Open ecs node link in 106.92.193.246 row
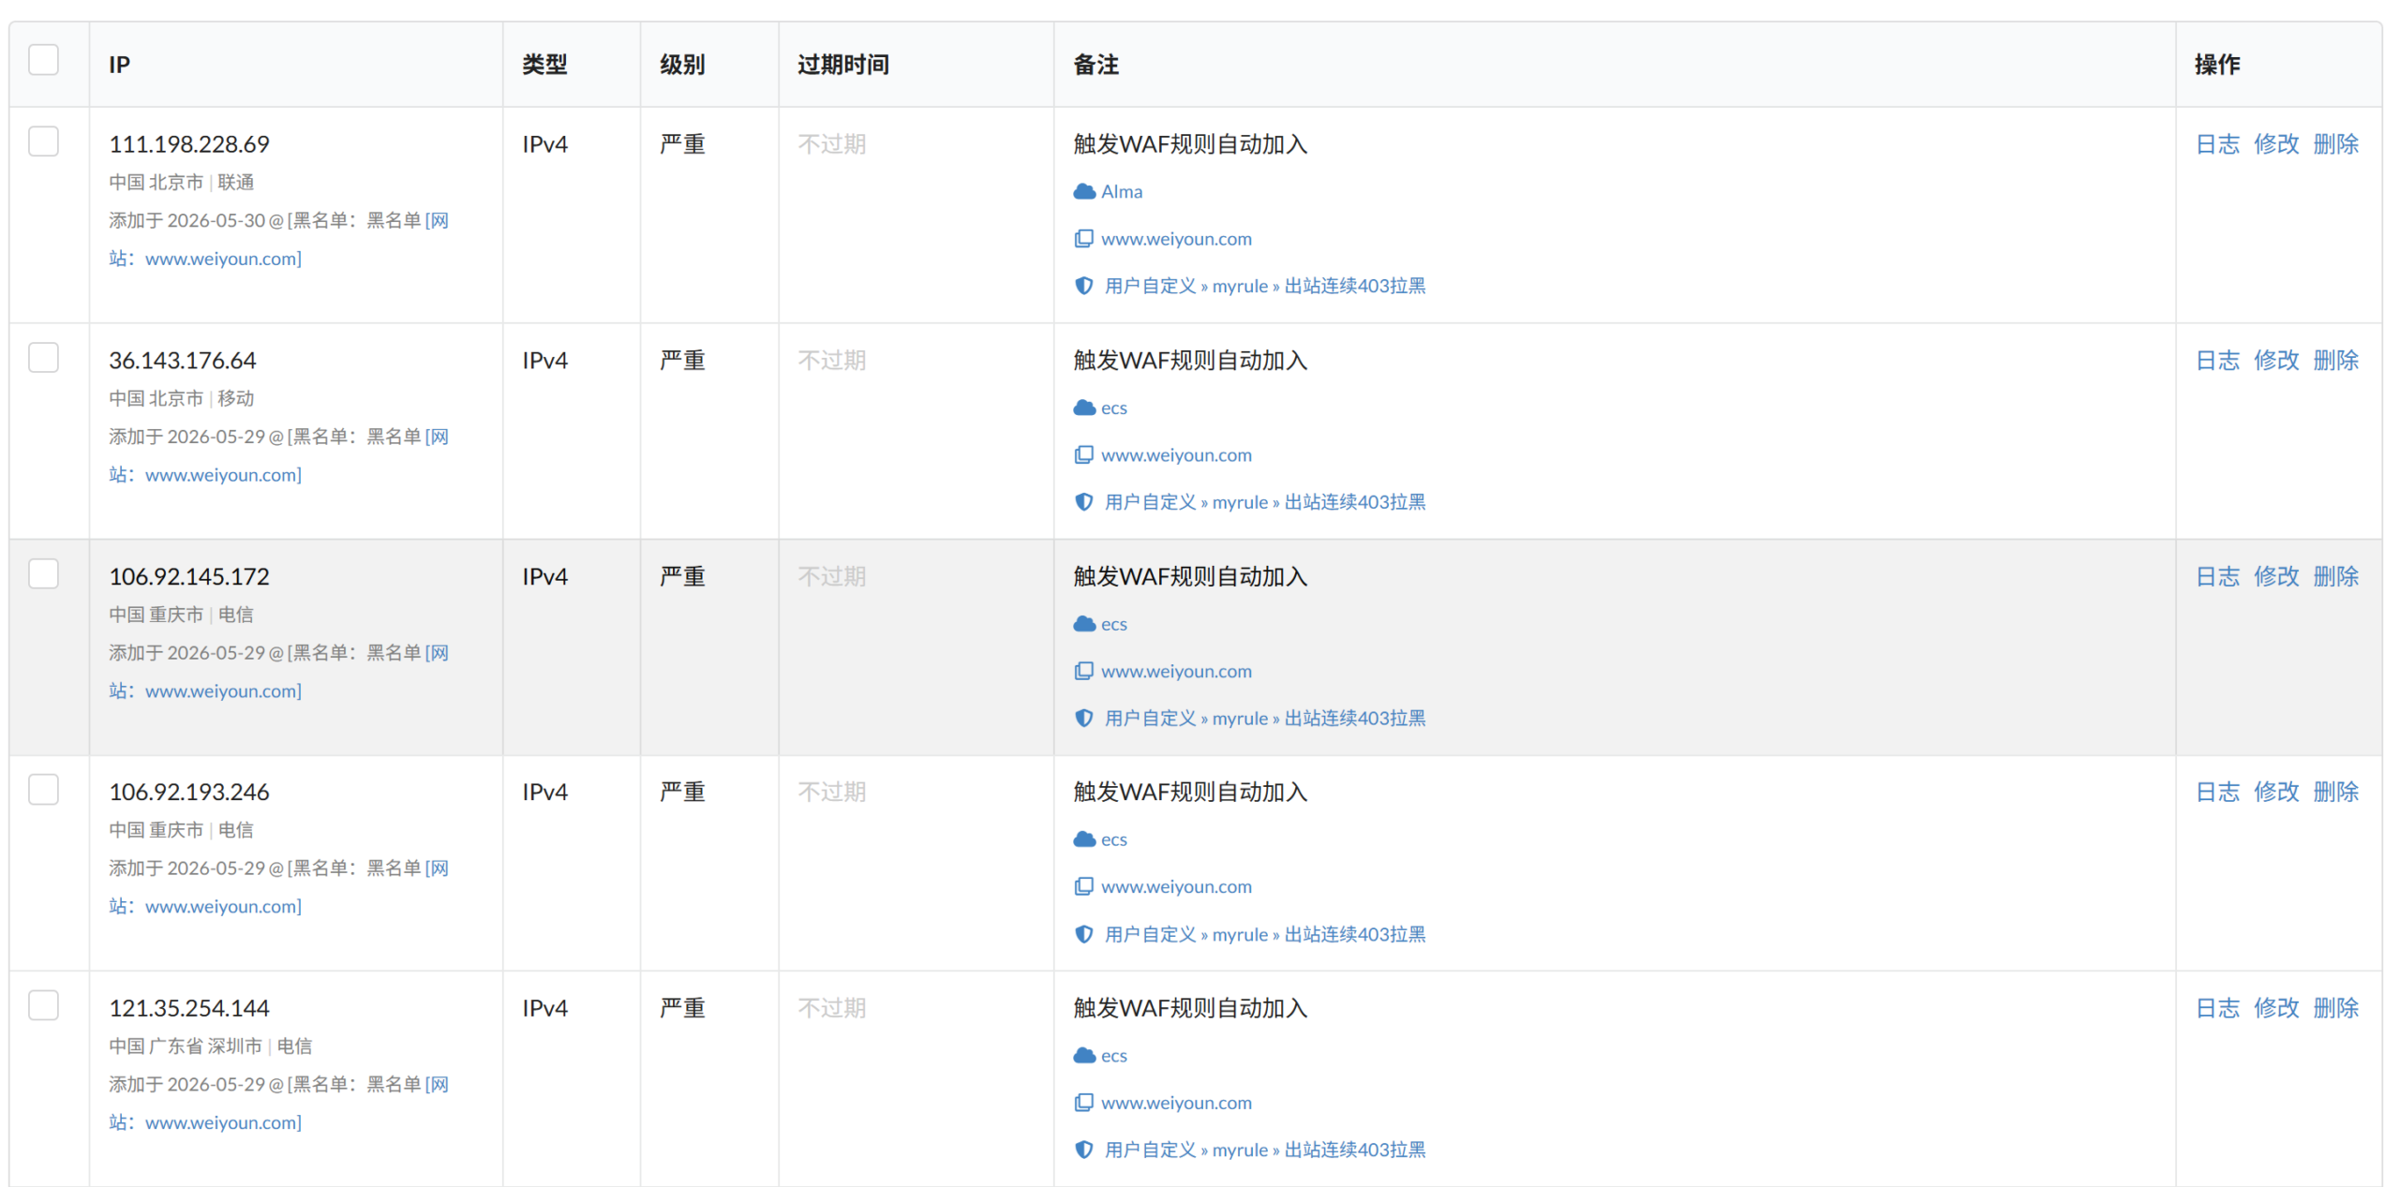This screenshot has width=2399, height=1187. pyautogui.click(x=1114, y=839)
